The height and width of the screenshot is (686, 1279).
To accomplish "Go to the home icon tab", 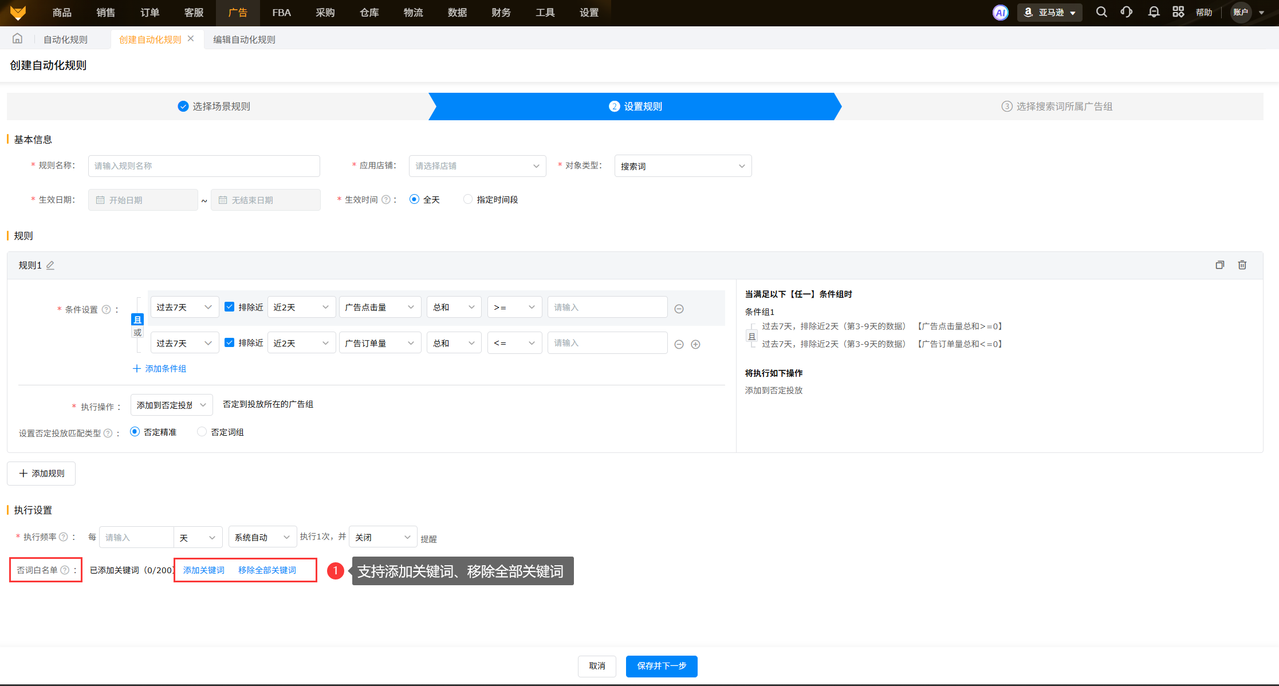I will pyautogui.click(x=17, y=39).
